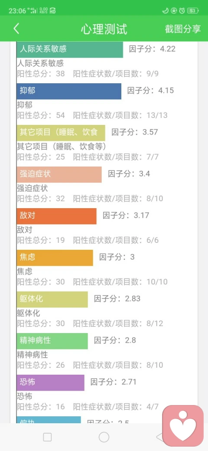Tap the battery indicator icon

point(192,11)
